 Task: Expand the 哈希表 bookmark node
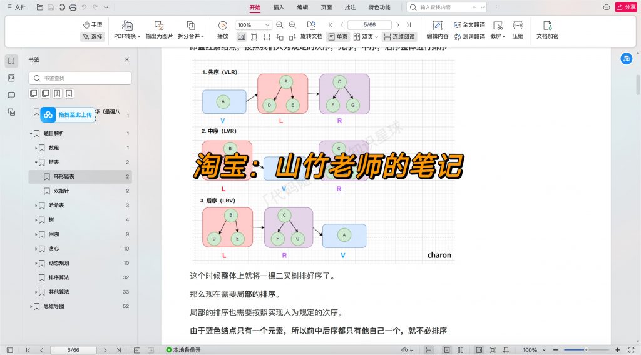coord(36,206)
